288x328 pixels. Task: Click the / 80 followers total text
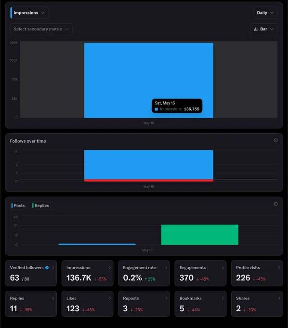coord(26,279)
